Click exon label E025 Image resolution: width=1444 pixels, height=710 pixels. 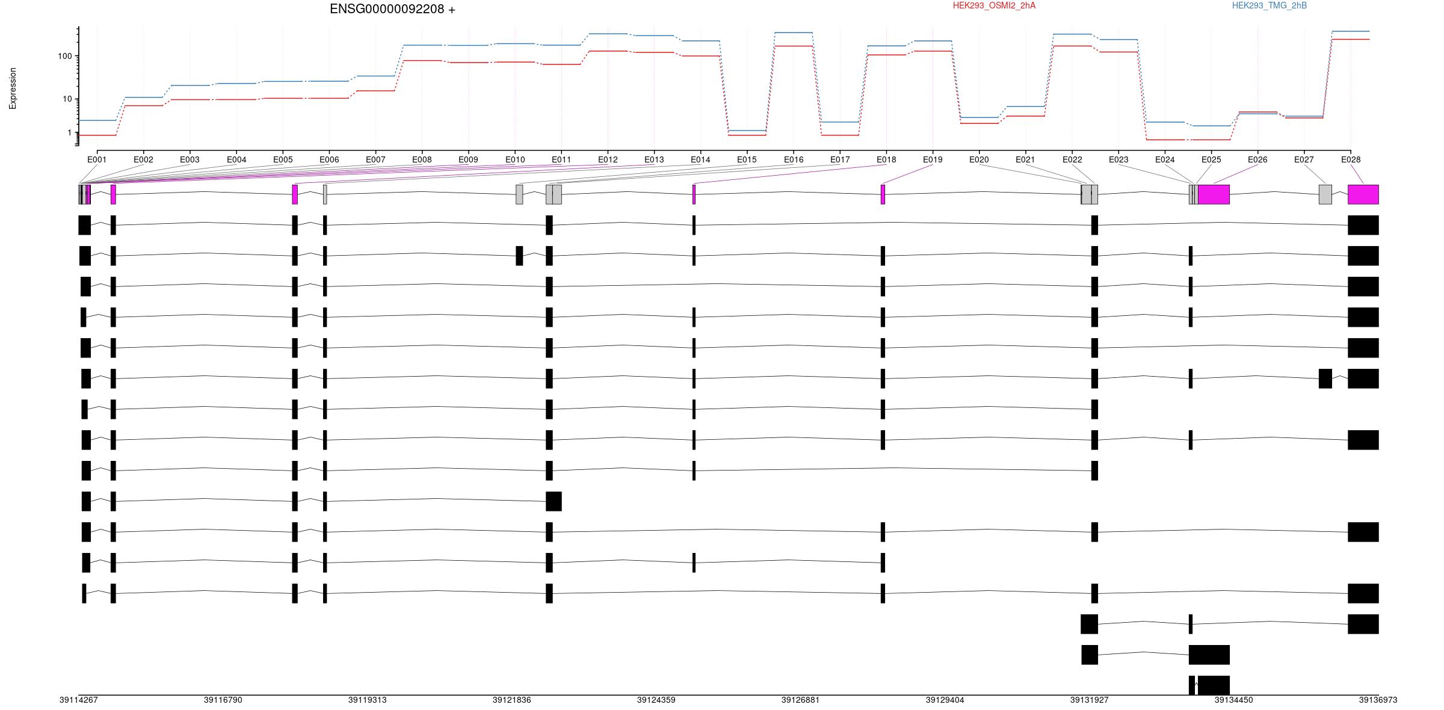pos(1211,159)
